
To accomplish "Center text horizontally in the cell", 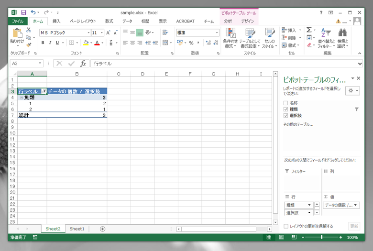I will [x=132, y=43].
